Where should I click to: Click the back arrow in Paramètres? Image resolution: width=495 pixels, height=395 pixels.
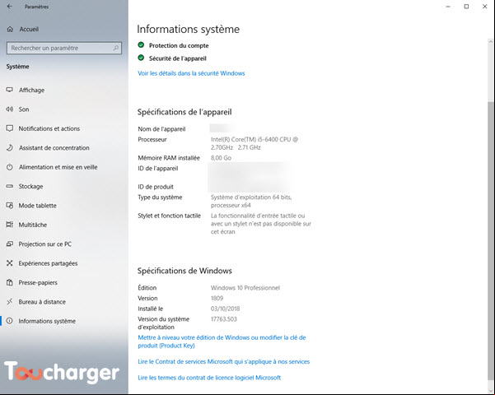(x=10, y=7)
